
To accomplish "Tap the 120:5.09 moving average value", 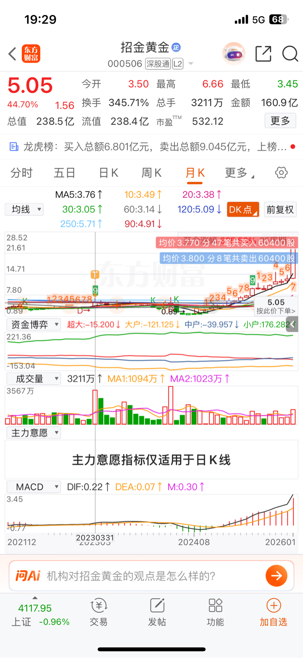I will coord(199,209).
